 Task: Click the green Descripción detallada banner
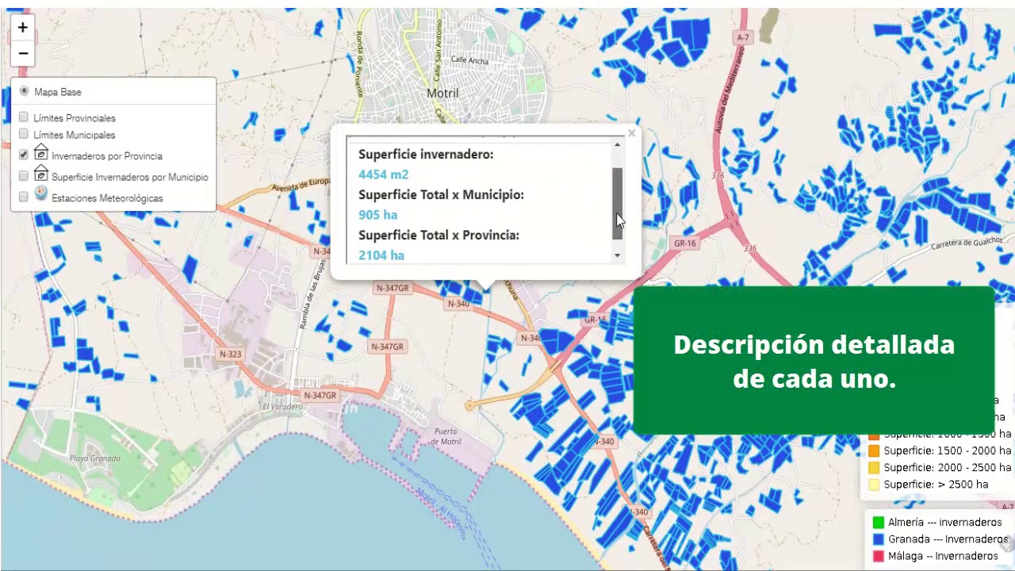pos(814,361)
